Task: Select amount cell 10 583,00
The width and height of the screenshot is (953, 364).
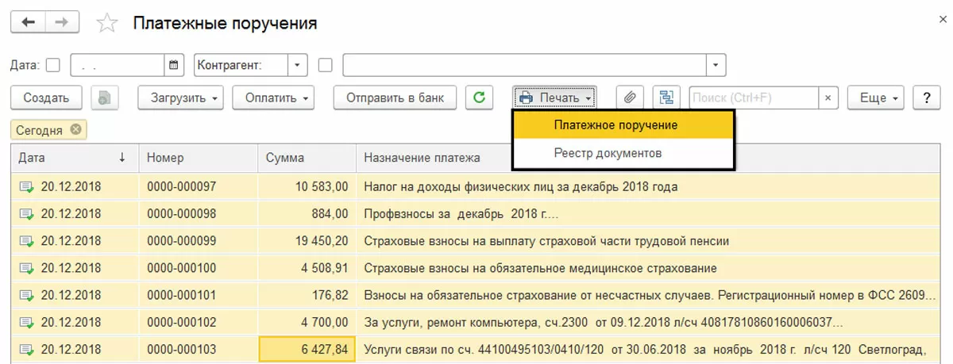Action: 307,187
